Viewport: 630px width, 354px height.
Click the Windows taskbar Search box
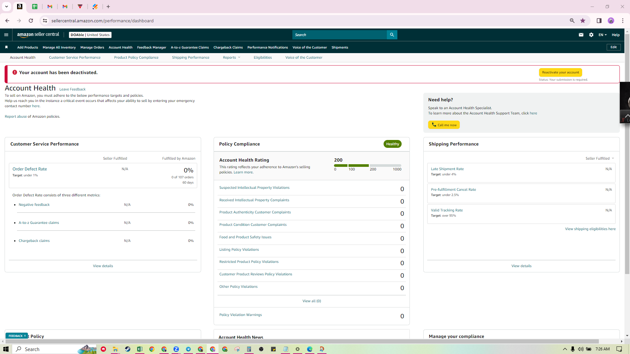(54, 349)
